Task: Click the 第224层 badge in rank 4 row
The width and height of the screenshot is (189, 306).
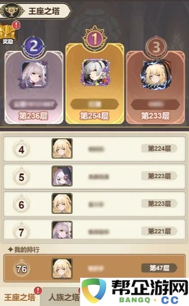Action: coord(159,149)
